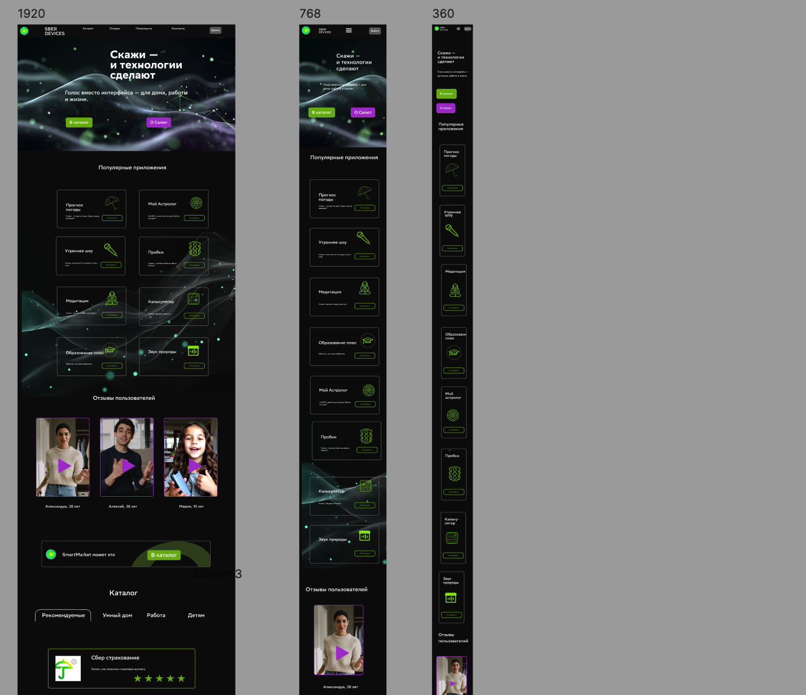
Task: Click the Войти button in the 1920 frame
Action: point(216,30)
